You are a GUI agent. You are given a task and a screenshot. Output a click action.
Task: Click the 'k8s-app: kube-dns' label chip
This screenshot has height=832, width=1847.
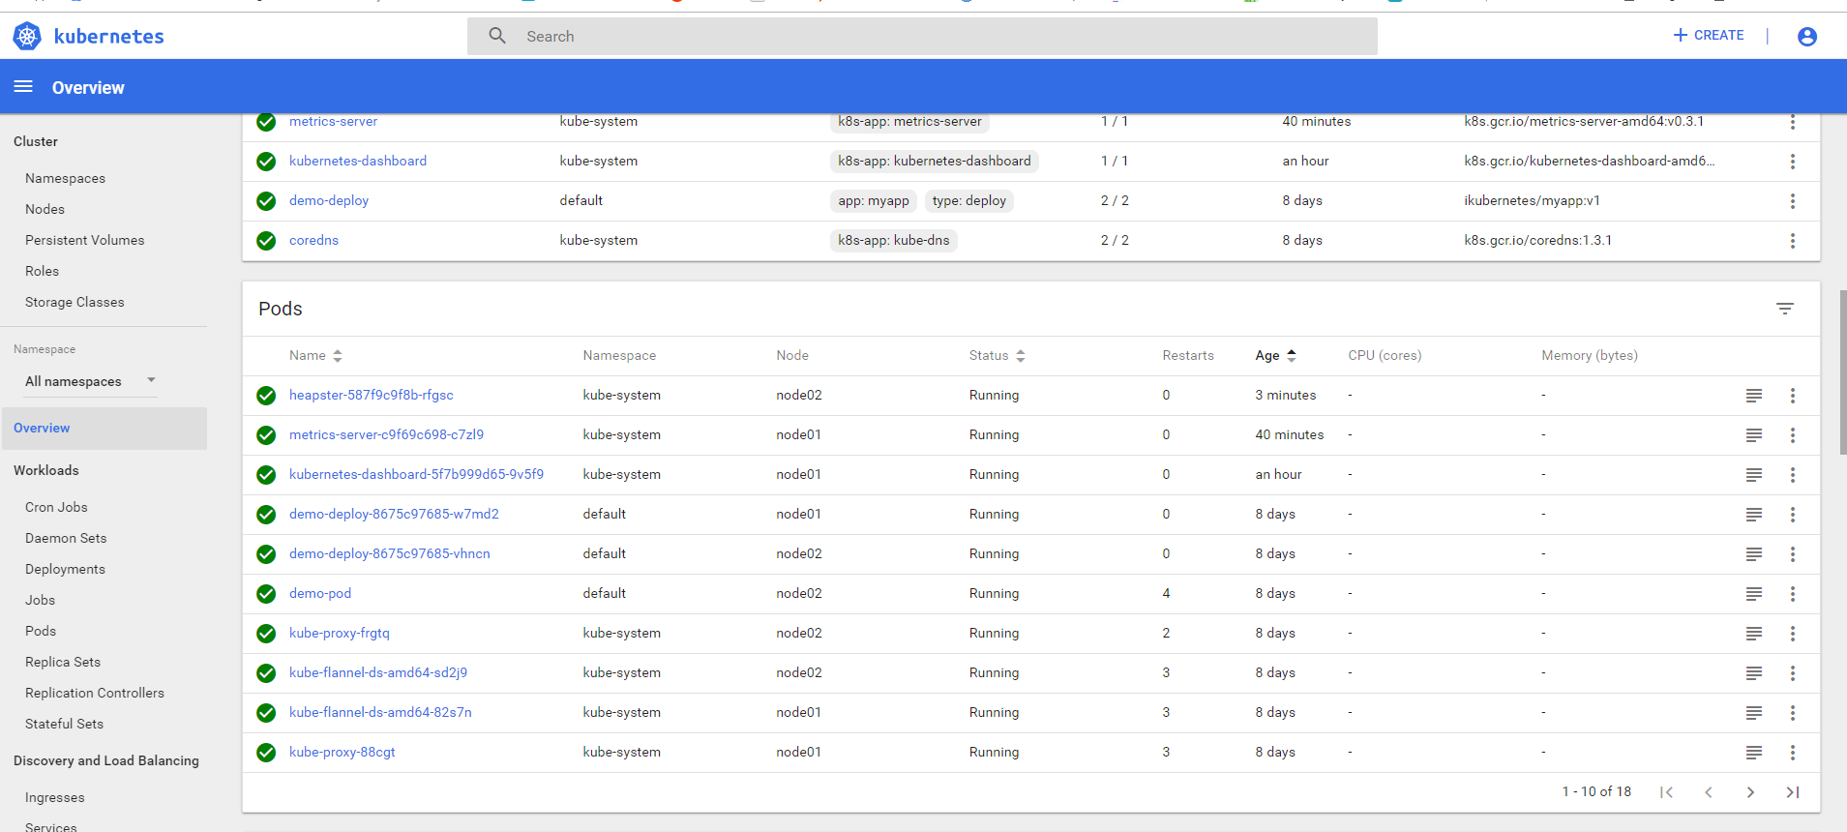coord(894,241)
